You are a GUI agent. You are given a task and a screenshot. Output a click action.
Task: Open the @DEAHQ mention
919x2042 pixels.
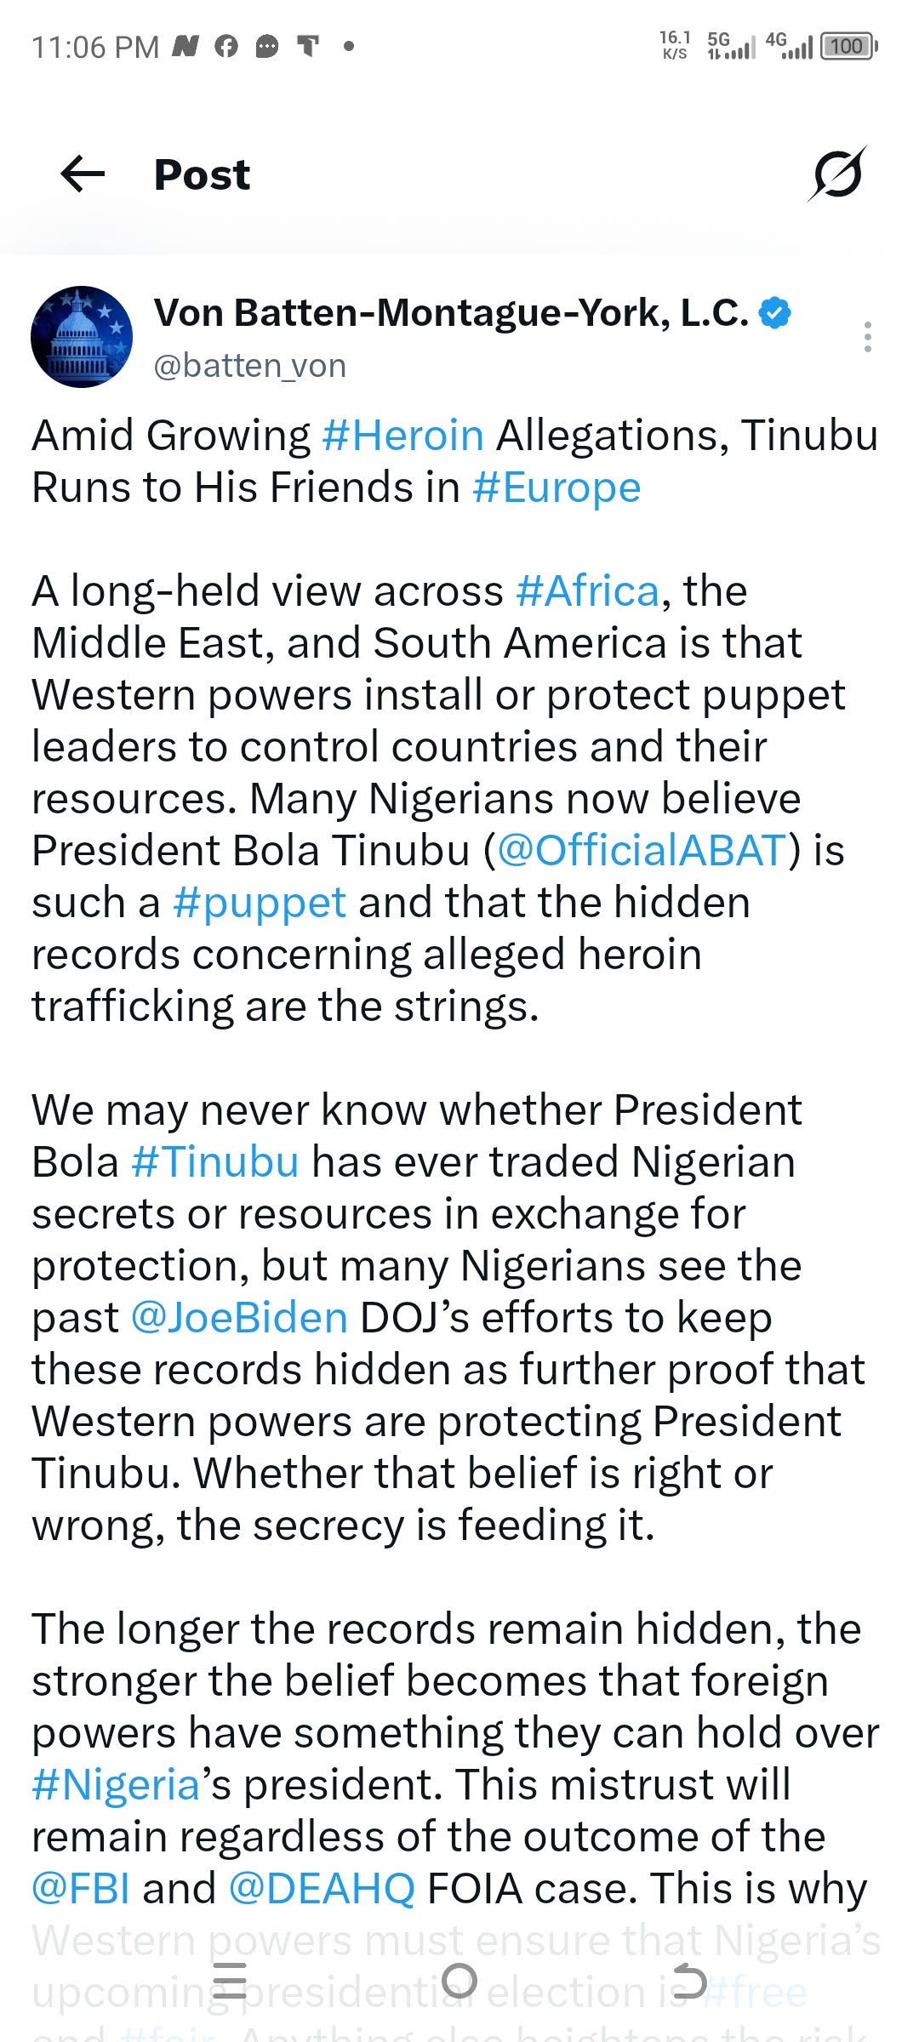click(x=322, y=1888)
